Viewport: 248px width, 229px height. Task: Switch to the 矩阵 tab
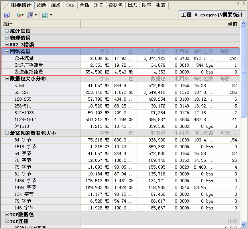[x=98, y=5]
